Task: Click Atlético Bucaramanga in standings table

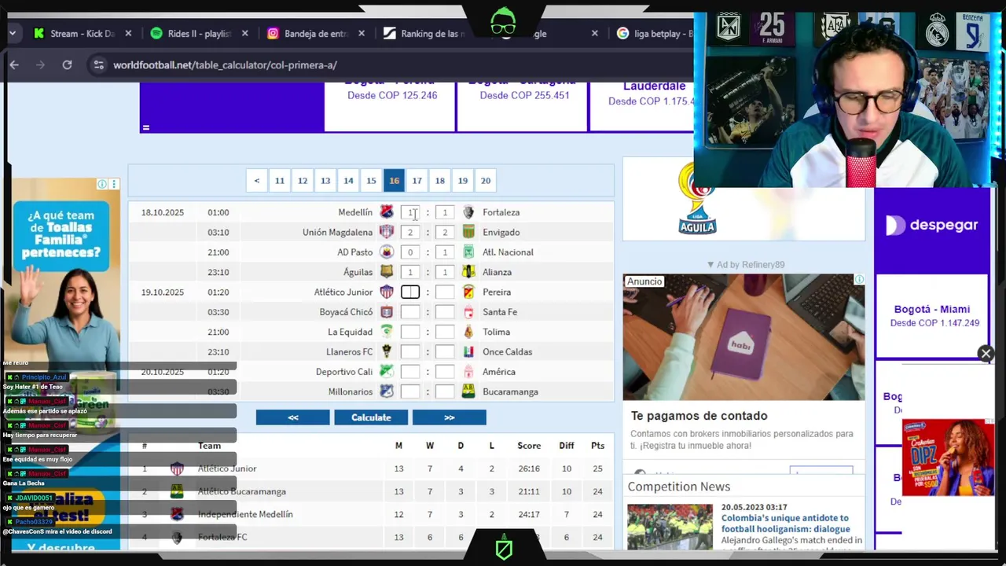Action: [x=242, y=491]
